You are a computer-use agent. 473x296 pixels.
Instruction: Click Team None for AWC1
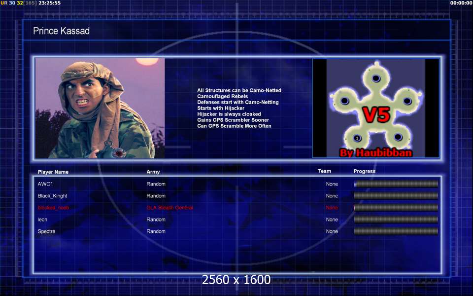point(332,184)
